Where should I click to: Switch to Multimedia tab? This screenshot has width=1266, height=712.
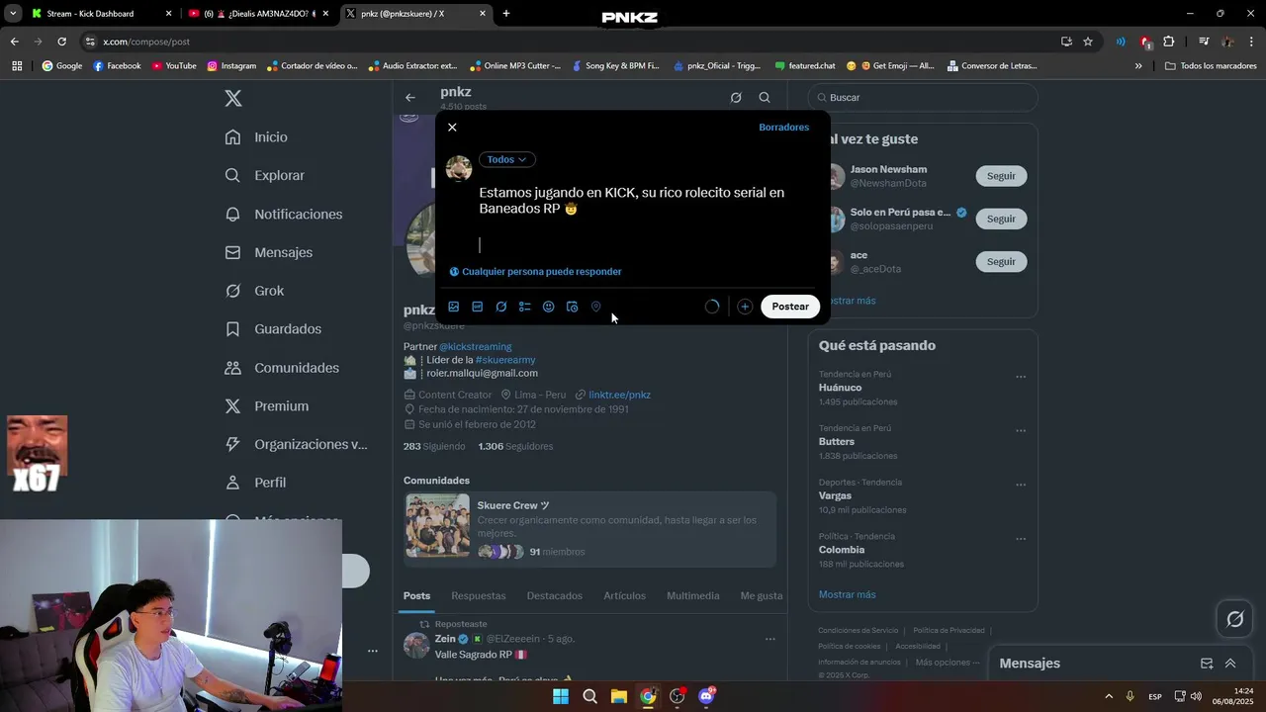tap(693, 596)
